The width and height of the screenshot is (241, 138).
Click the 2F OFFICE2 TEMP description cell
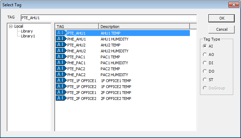tap(116, 99)
